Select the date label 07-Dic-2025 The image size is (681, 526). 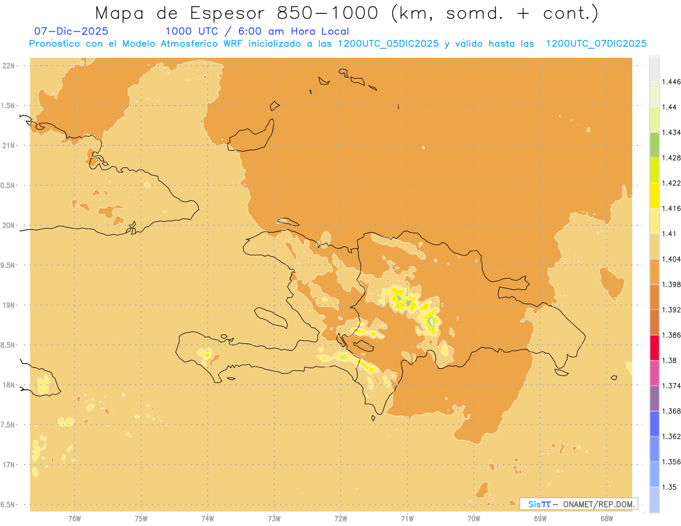pyautogui.click(x=71, y=31)
